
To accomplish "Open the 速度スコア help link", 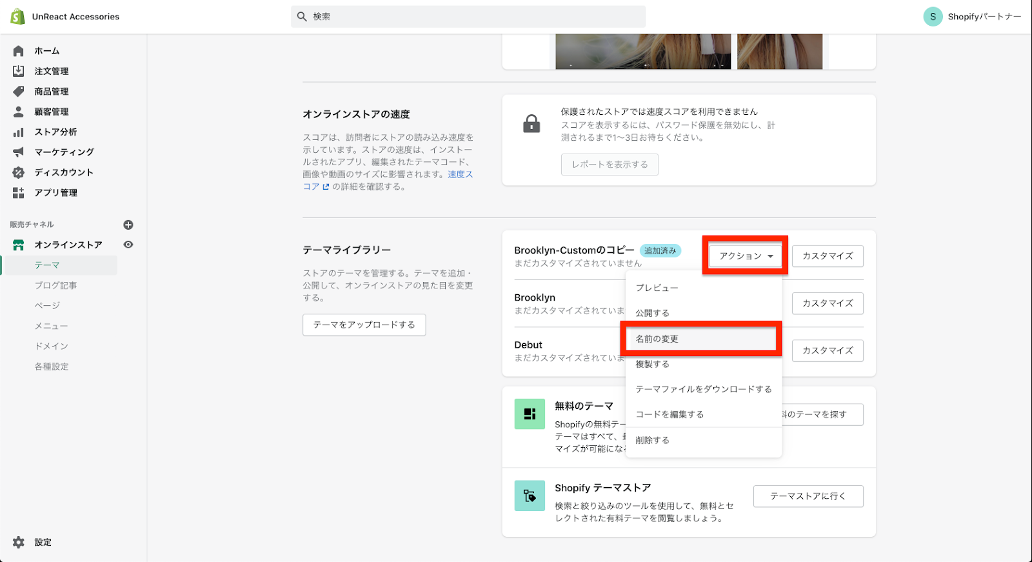I will click(x=460, y=175).
